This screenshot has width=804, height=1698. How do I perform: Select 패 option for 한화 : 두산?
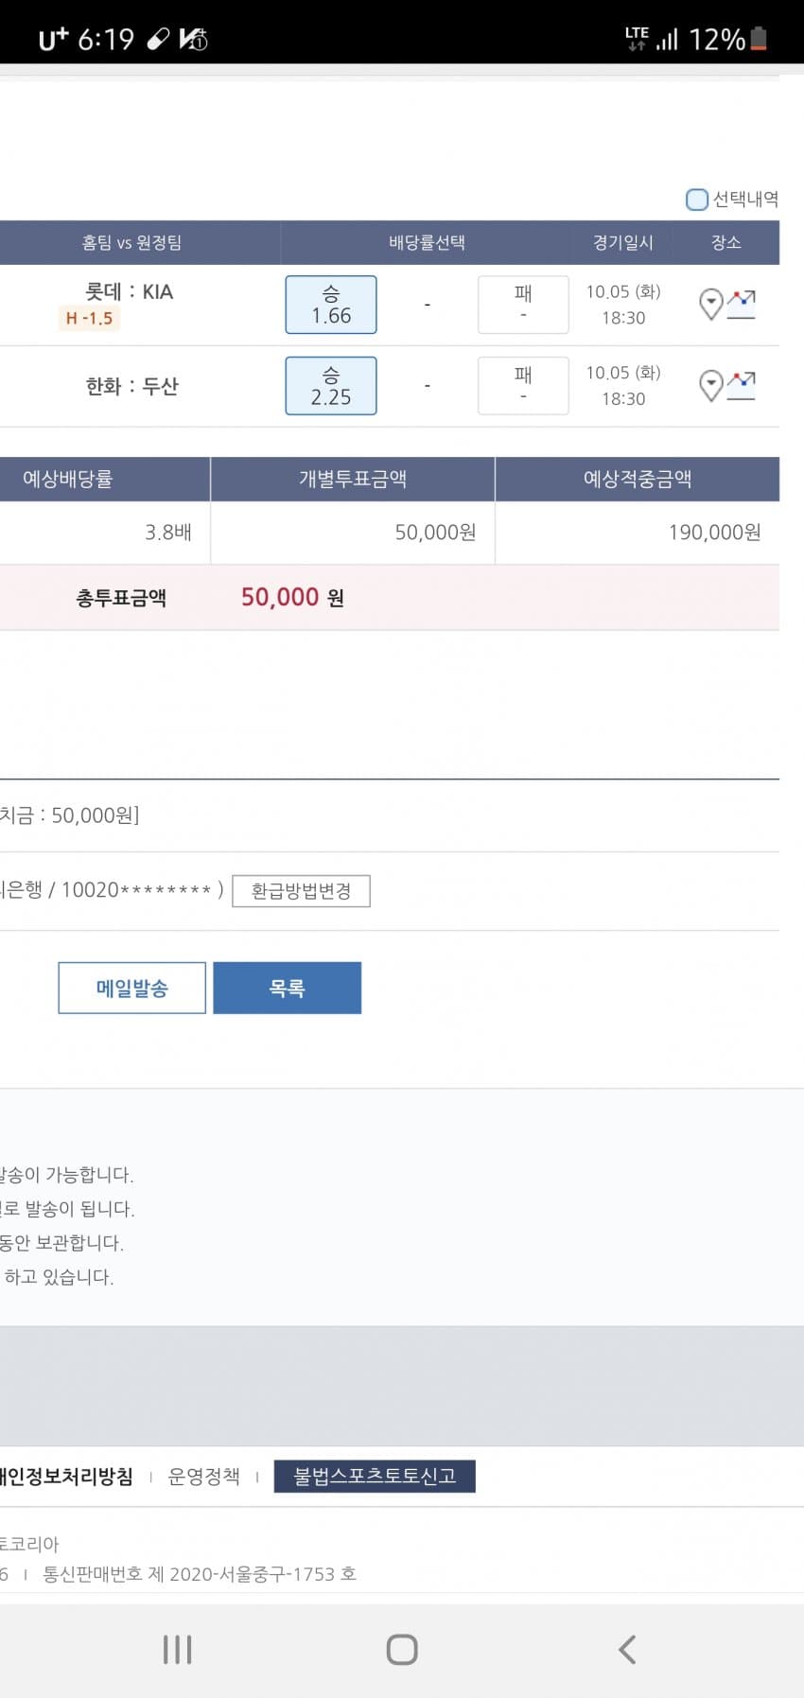coord(523,386)
